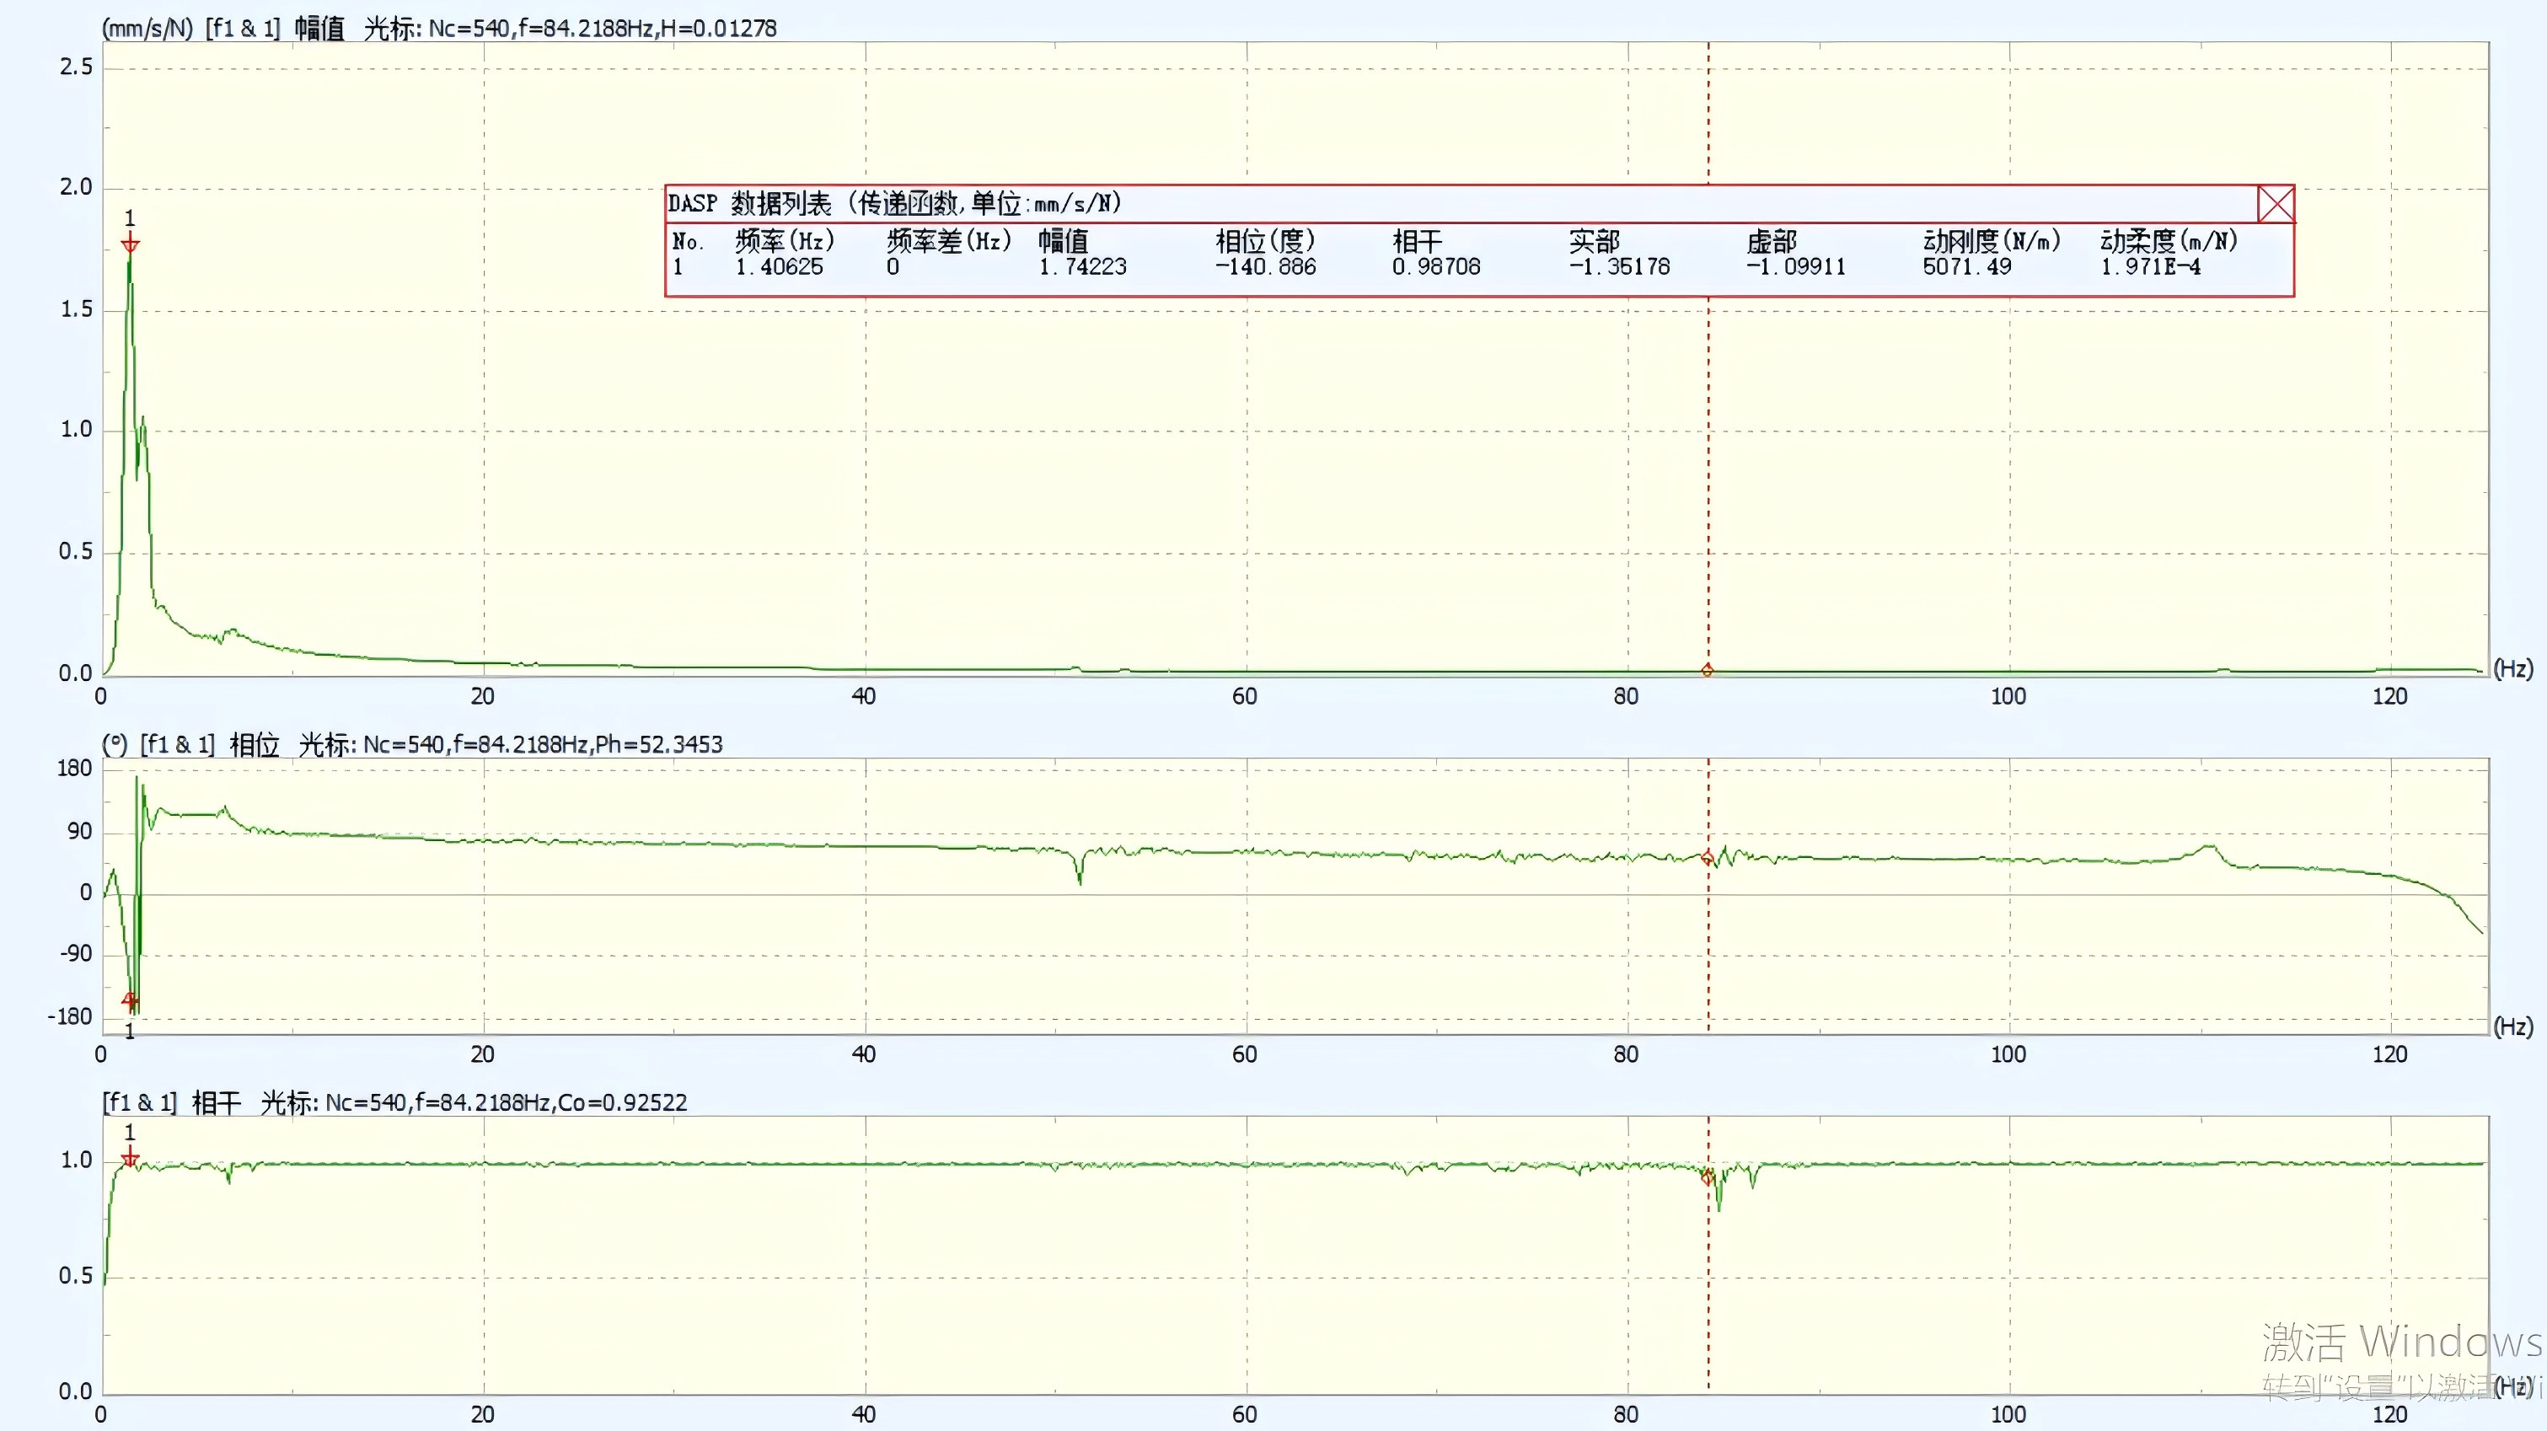This screenshot has width=2547, height=1431.
Task: Click the 实部 column header
Action: pos(1594,240)
